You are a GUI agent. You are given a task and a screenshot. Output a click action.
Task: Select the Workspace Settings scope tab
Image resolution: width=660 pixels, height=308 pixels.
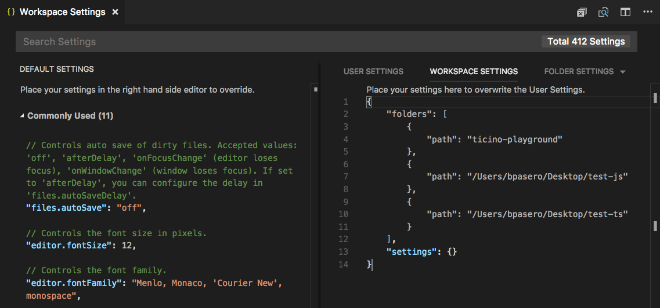pyautogui.click(x=474, y=71)
